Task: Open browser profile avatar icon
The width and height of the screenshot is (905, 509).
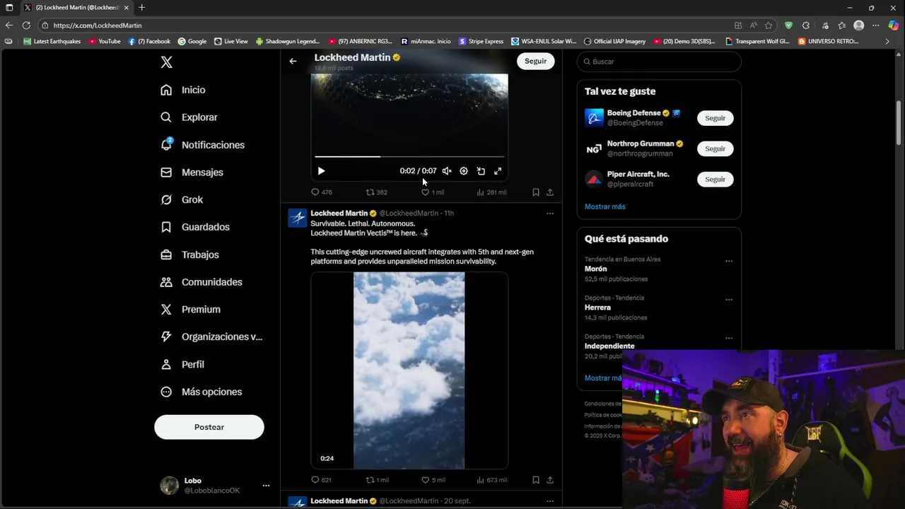Action: (x=859, y=25)
